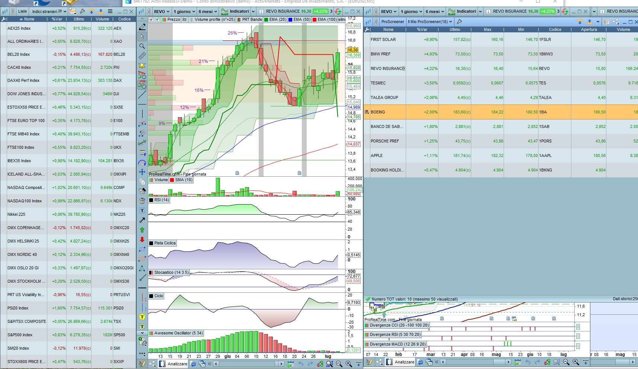Open the wrench settings in Liste toolbar
This screenshot has height=369, width=638.
(82, 11)
